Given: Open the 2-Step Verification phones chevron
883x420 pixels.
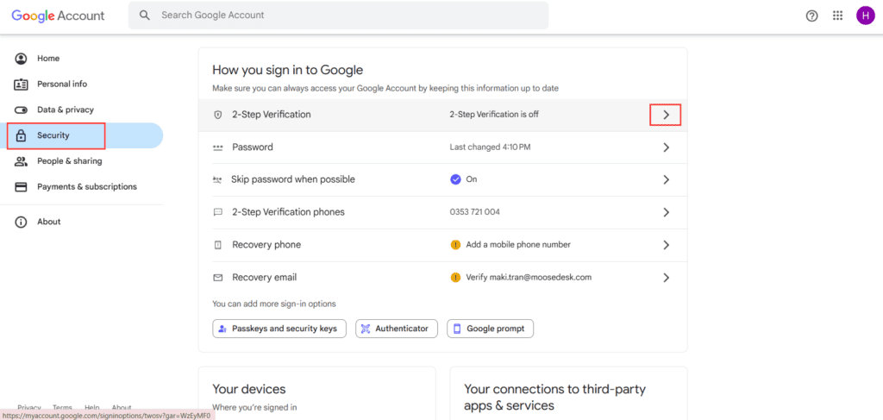Looking at the screenshot, I should [x=667, y=213].
